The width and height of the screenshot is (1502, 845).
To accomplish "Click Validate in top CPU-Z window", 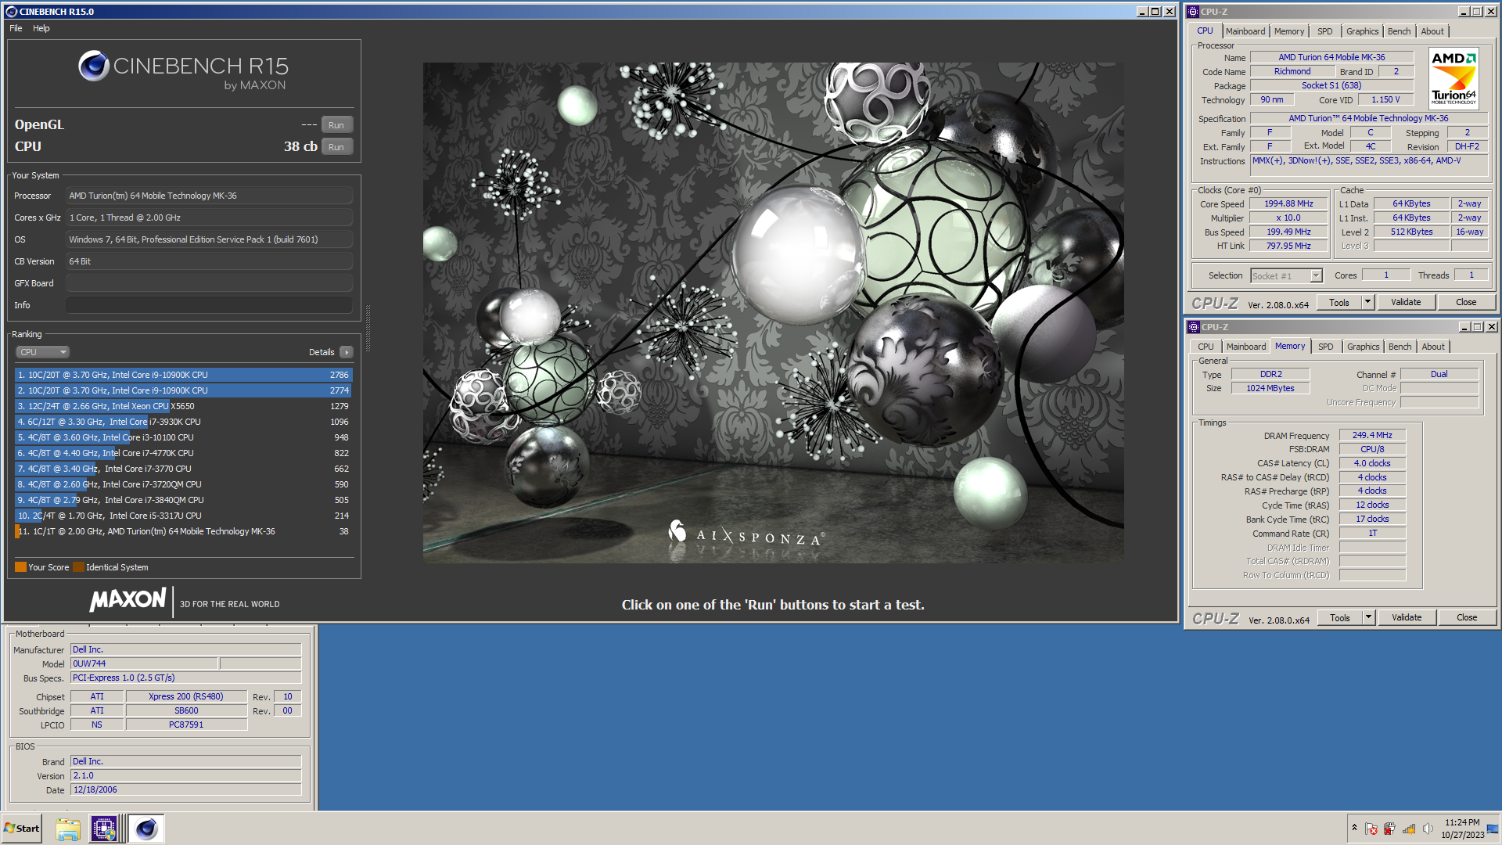I will (1406, 303).
